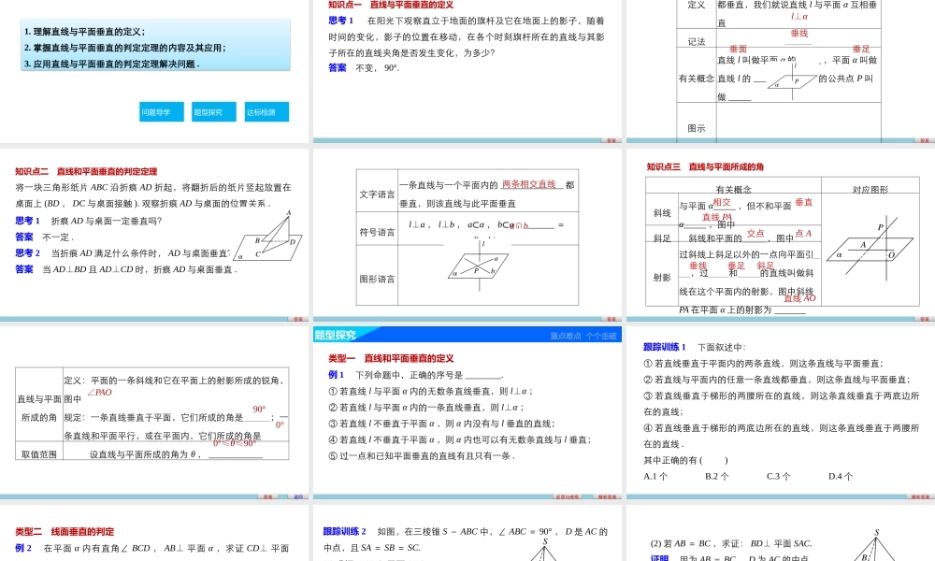Select answer option C.3 个
Viewport: 935px width, 561px height.
[x=779, y=476]
